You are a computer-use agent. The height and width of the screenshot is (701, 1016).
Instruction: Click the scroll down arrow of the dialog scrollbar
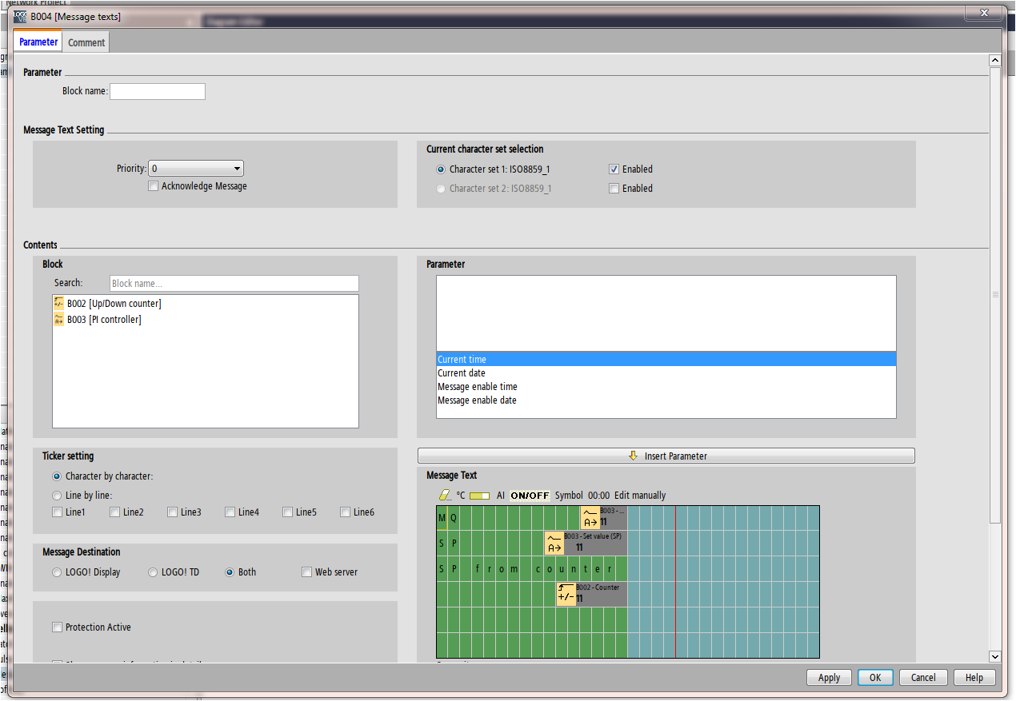click(994, 656)
